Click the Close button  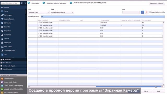click(146, 91)
